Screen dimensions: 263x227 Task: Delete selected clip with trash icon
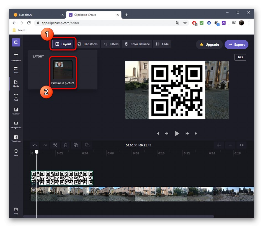coord(66,145)
